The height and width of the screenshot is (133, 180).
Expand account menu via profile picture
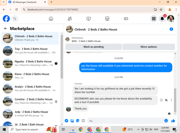pos(171,19)
